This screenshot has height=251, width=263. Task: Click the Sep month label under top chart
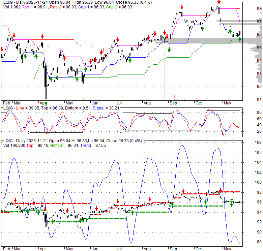pyautogui.click(x=173, y=103)
